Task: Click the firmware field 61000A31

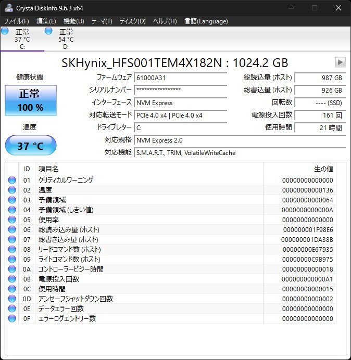Action: pyautogui.click(x=181, y=78)
